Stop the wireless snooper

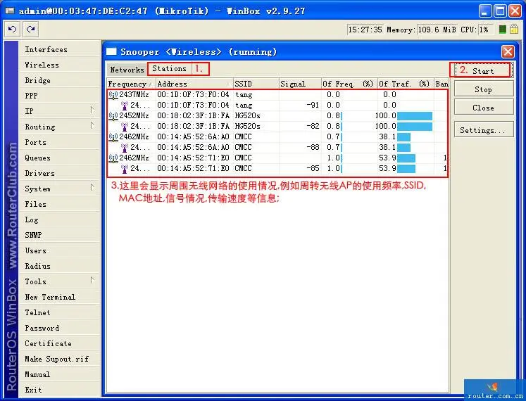[x=483, y=89]
